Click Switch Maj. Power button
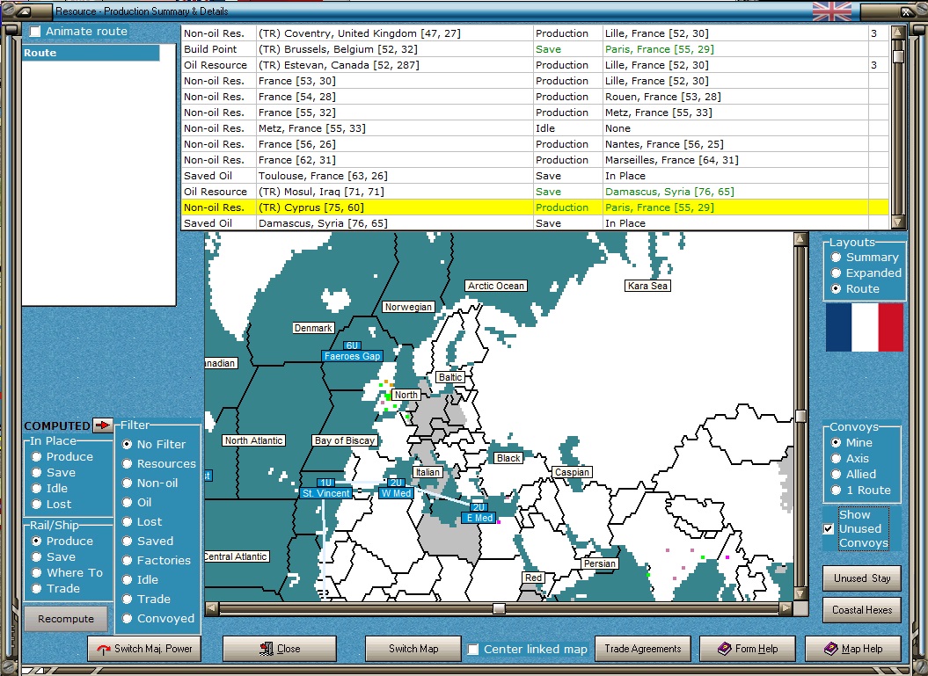 (x=146, y=650)
